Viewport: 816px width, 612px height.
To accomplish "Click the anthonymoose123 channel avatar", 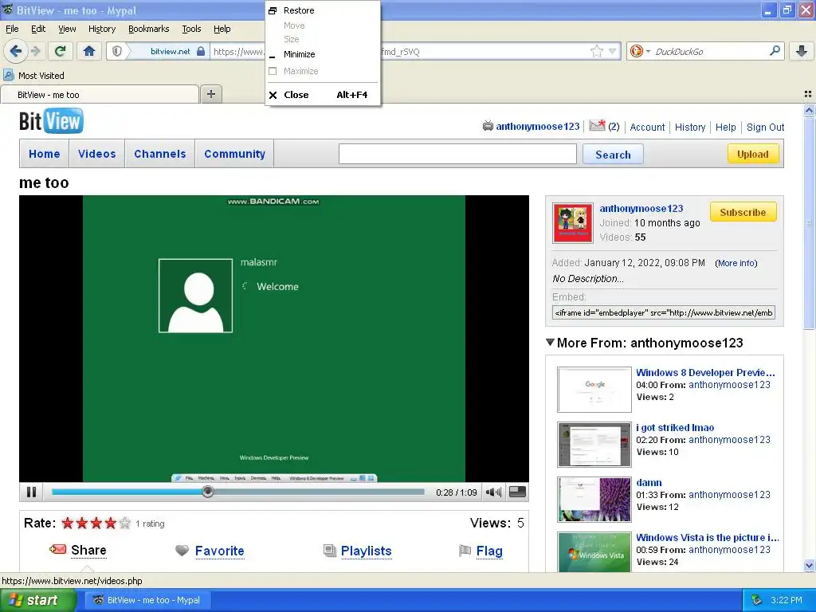I will click(572, 223).
